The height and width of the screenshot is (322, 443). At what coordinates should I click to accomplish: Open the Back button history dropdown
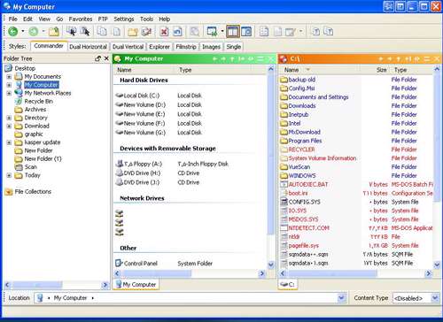tap(22, 32)
